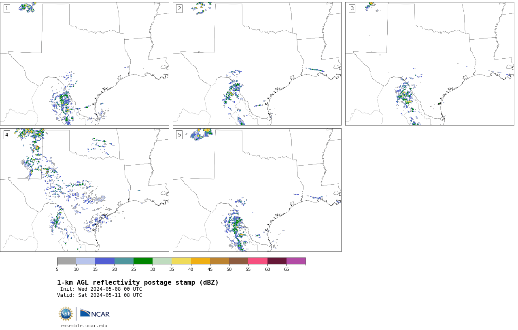Click the blue 15-20 dBZ swatch
The width and height of the screenshot is (518, 330).
click(105, 261)
